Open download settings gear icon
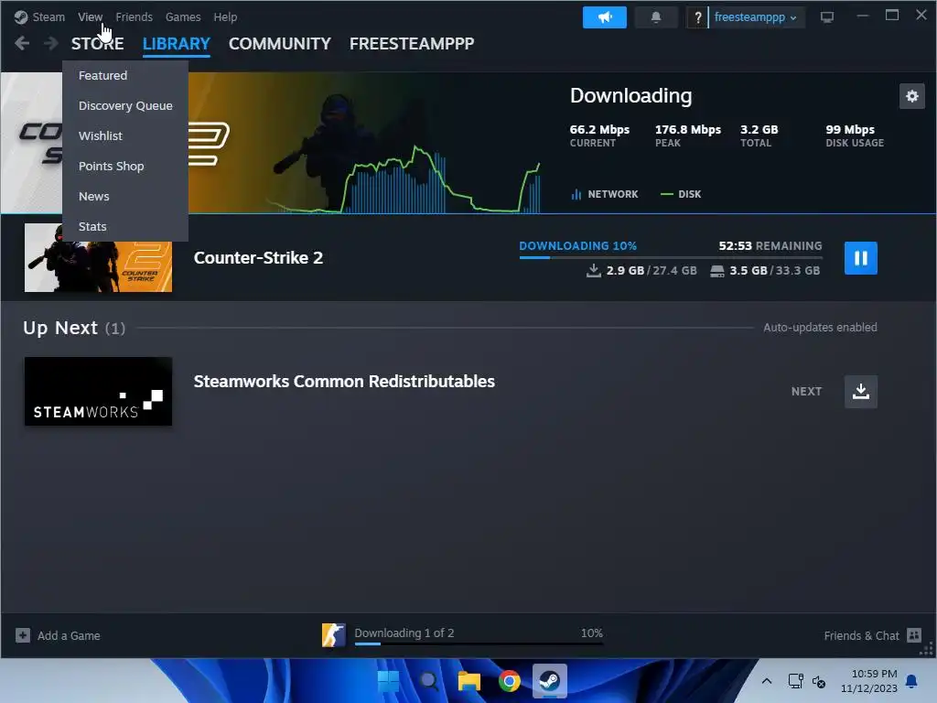 (x=912, y=96)
